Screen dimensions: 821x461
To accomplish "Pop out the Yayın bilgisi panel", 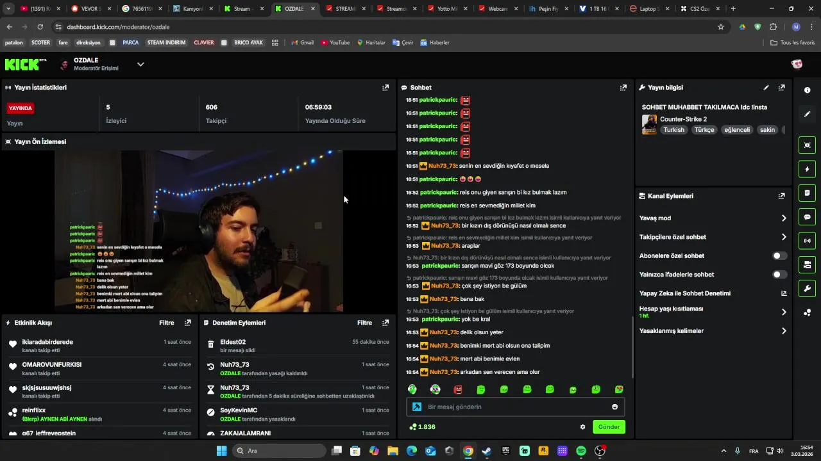I will (x=782, y=88).
